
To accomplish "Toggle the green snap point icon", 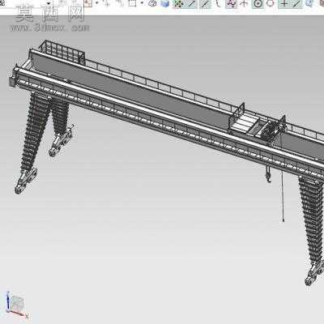I will [x=178, y=3].
